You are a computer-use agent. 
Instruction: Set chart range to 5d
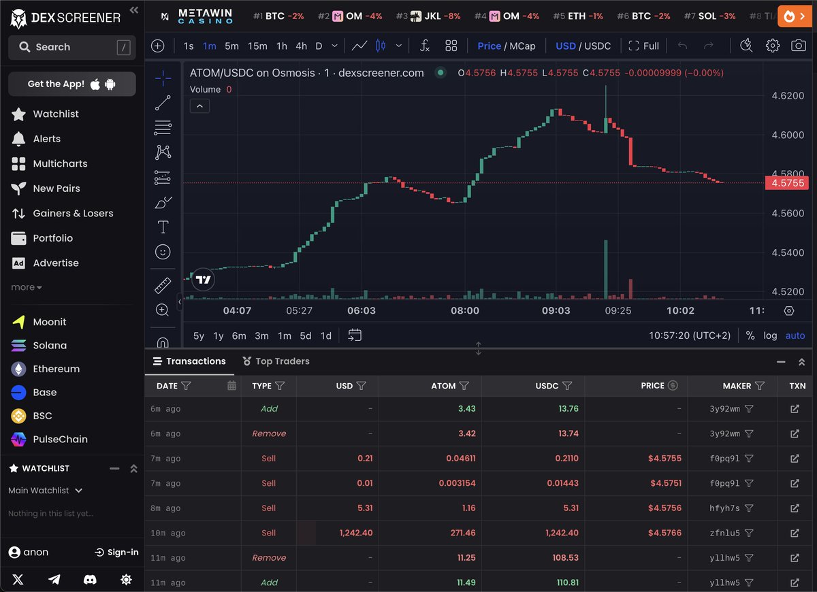(306, 335)
